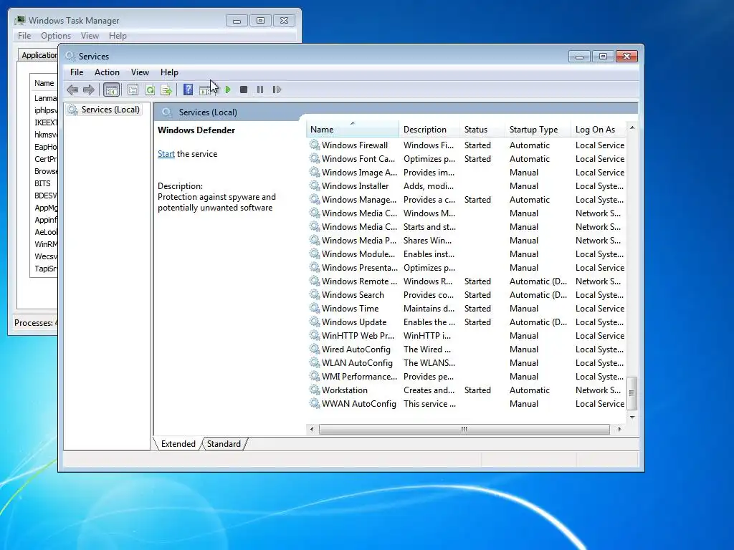Select the gear icon beside Windows Firewall

coord(315,145)
